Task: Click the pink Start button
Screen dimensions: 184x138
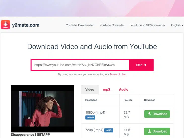Action: pyautogui.click(x=141, y=65)
